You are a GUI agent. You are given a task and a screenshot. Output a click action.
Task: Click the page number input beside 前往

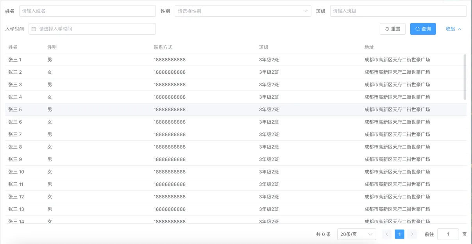448,234
